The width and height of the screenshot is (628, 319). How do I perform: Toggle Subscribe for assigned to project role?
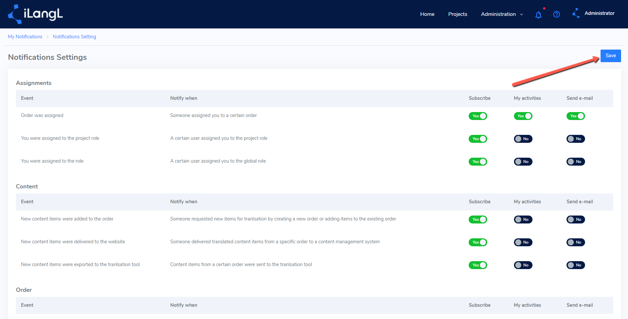478,139
